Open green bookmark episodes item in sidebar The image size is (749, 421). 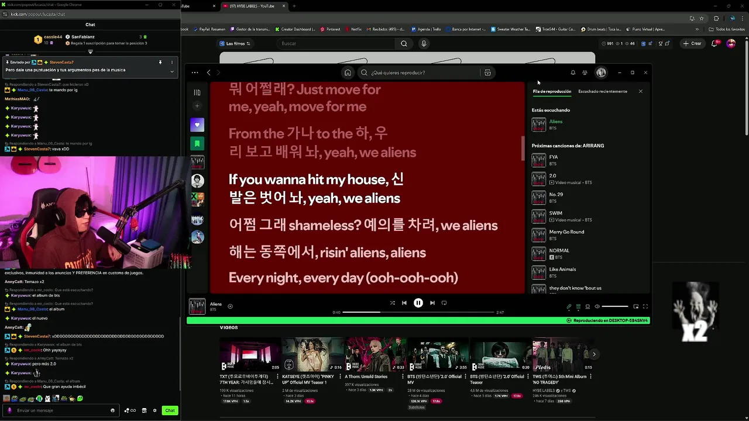(x=197, y=143)
